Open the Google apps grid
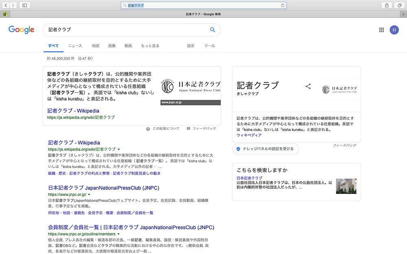Image resolution: width=407 pixels, height=254 pixels. tap(381, 30)
